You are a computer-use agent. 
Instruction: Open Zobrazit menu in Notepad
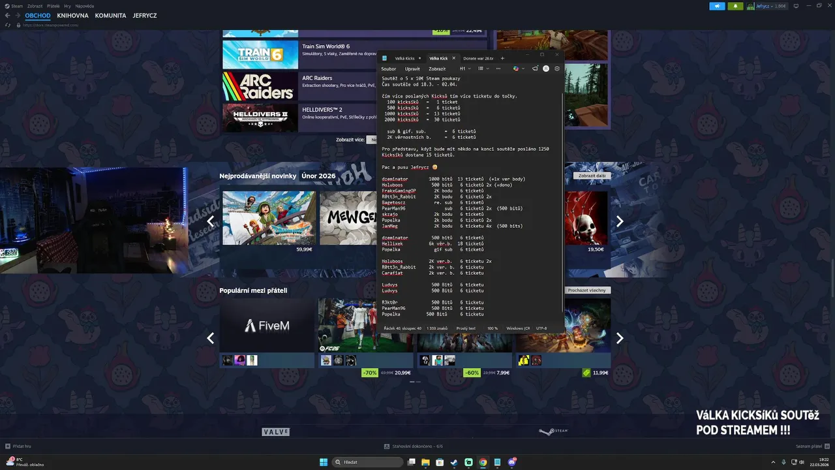point(437,69)
